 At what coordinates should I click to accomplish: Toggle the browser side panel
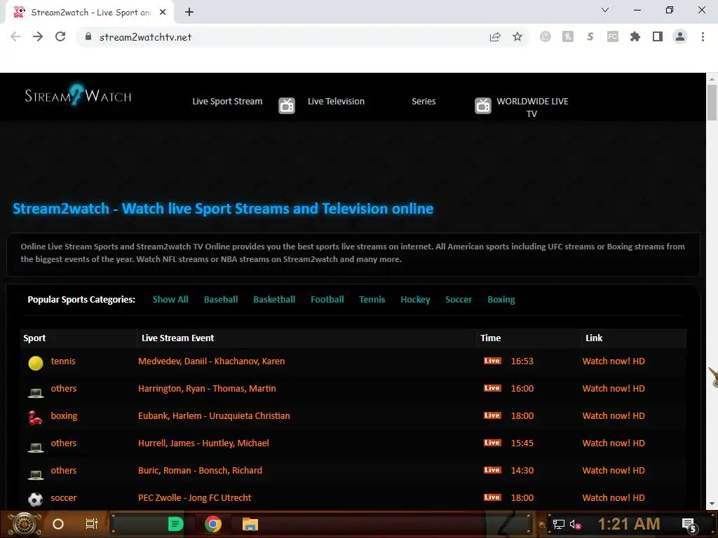tap(658, 36)
